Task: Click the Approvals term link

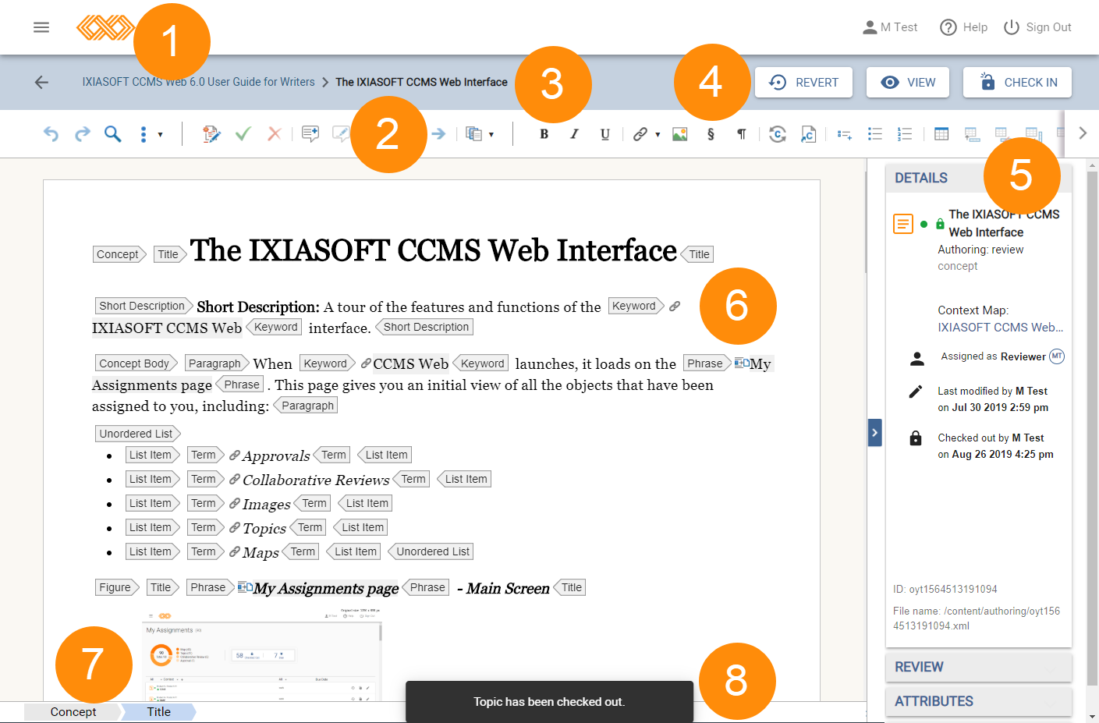Action: pyautogui.click(x=275, y=455)
